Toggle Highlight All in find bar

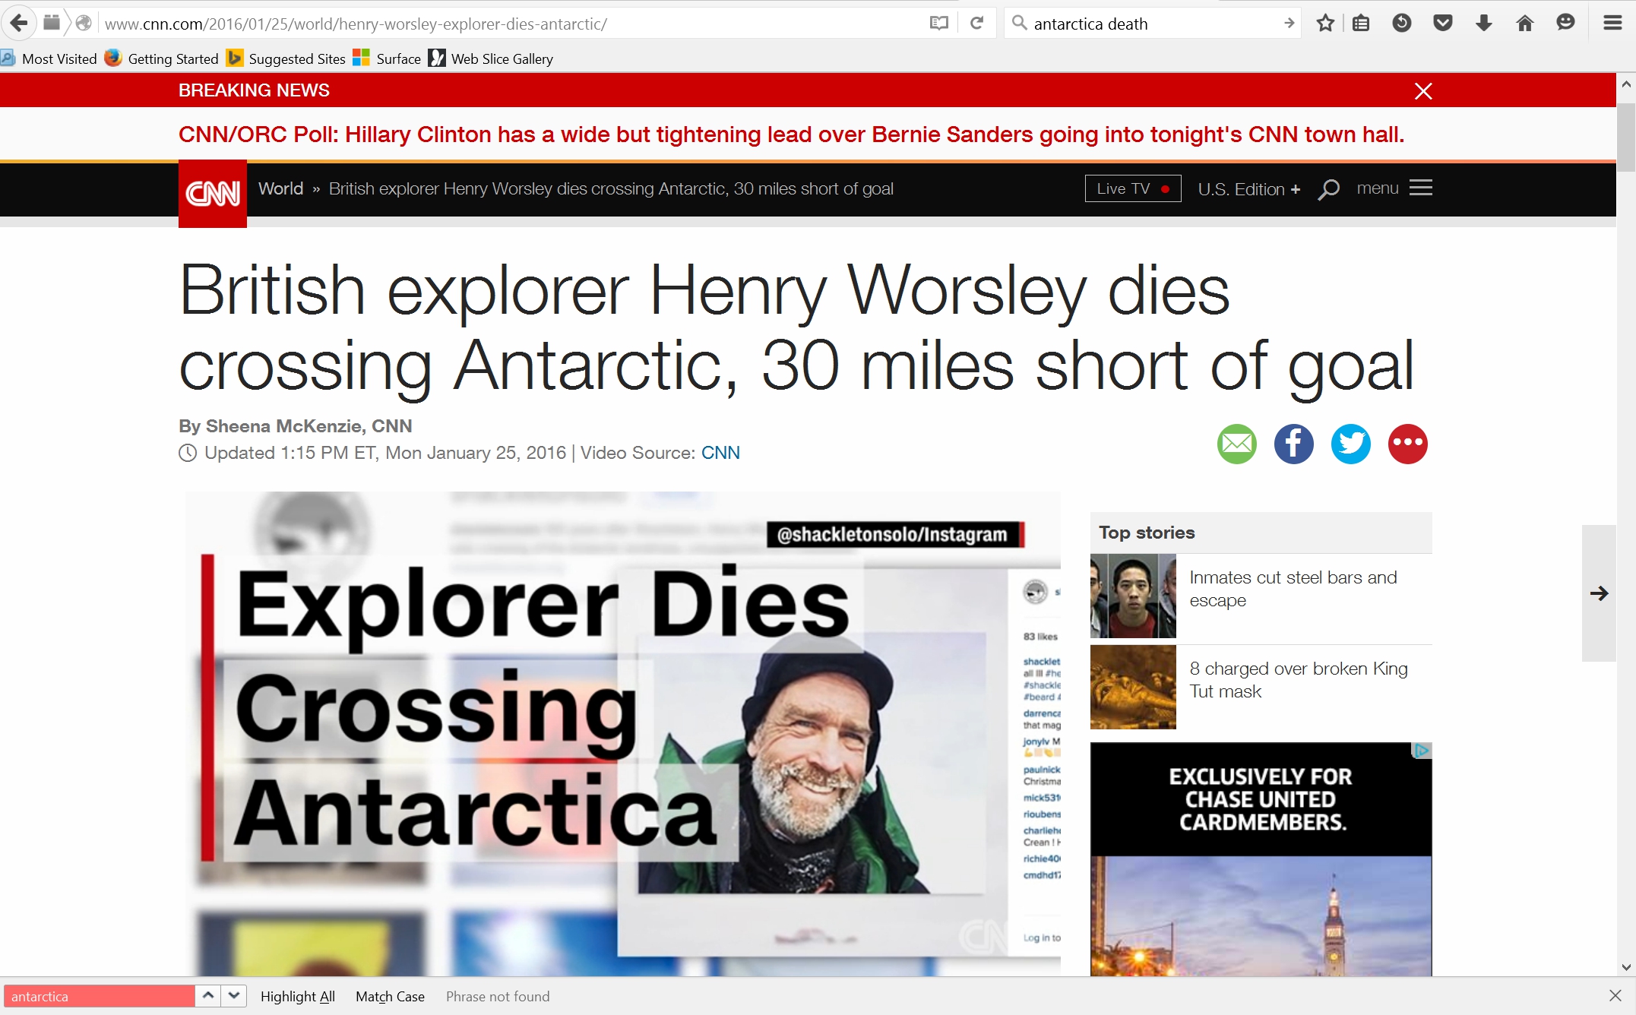[x=298, y=997]
